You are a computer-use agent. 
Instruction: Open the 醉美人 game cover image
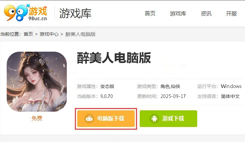point(37,82)
